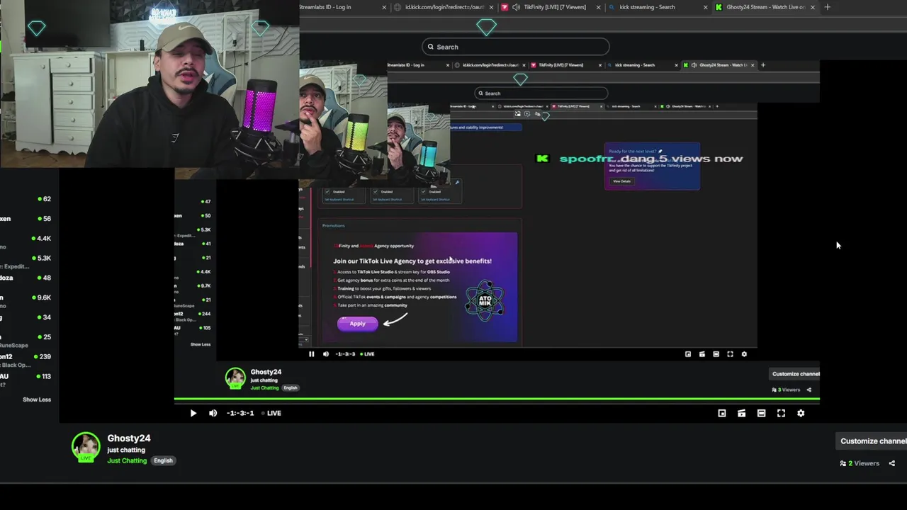
Task: Close the TikFinity [LIVE] tab
Action: [x=598, y=7]
